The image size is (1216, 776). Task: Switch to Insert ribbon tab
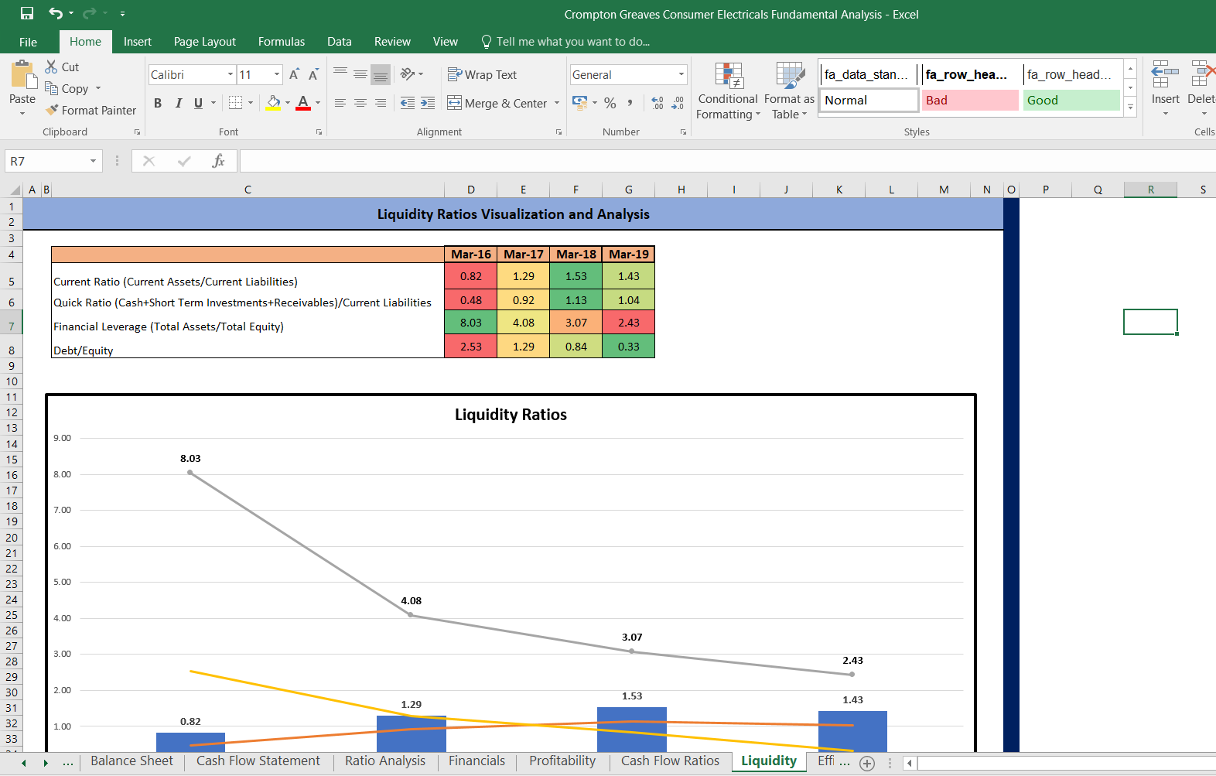point(138,42)
